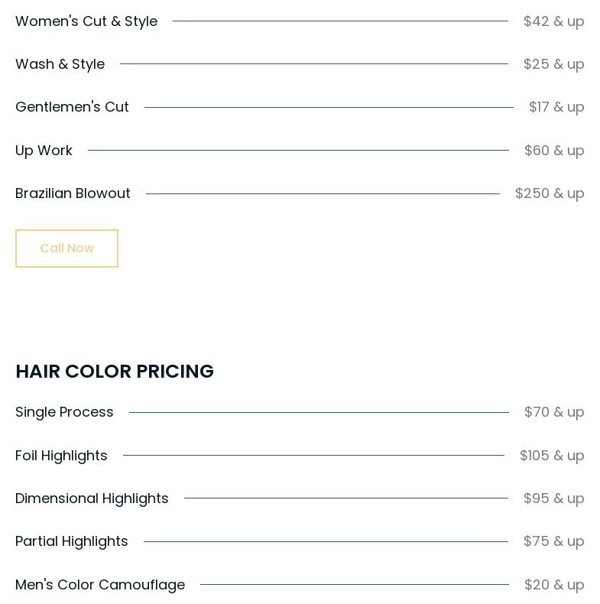Select the Men's Color Camouflage label
Image resolution: width=600 pixels, height=604 pixels.
pyautogui.click(x=100, y=585)
